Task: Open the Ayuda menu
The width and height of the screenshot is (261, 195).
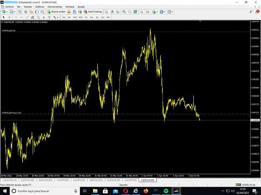Action: point(81,7)
